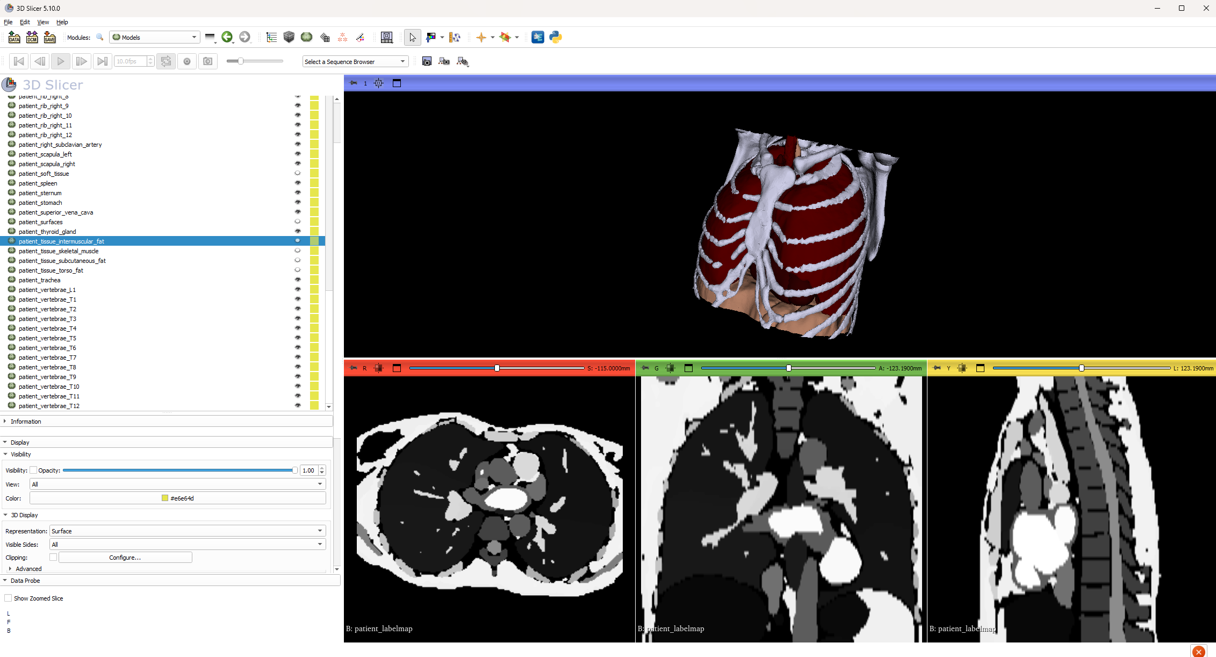
Task: Click the sequence record button
Action: (187, 61)
